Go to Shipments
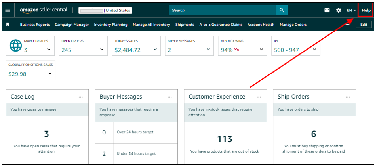The height and width of the screenshot is (168, 377). [x=185, y=25]
